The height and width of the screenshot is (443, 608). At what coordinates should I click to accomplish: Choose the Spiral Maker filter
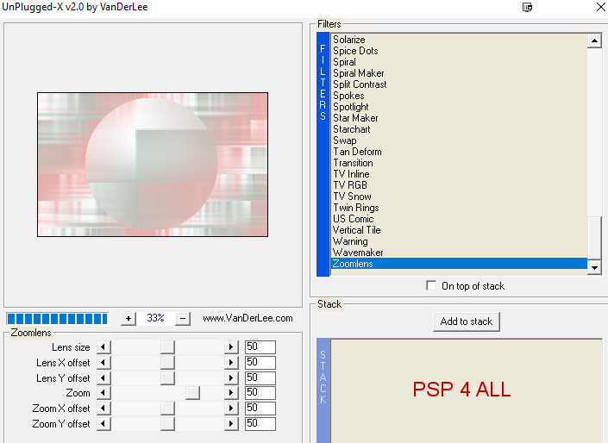point(359,73)
